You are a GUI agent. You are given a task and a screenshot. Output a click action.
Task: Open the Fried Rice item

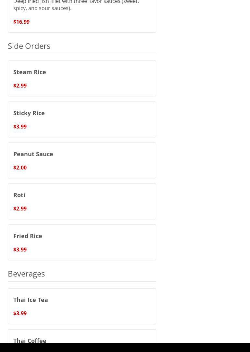28,236
